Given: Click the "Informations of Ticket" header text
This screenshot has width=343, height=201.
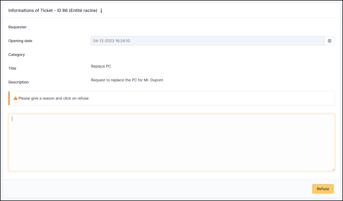Looking at the screenshot, I should tap(30, 11).
